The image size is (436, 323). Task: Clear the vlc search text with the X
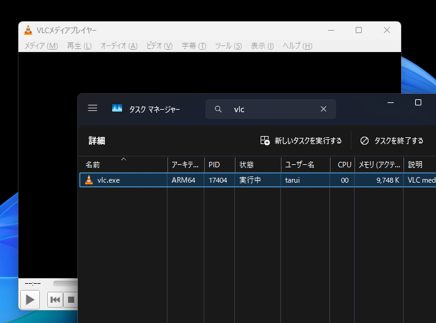coord(323,109)
